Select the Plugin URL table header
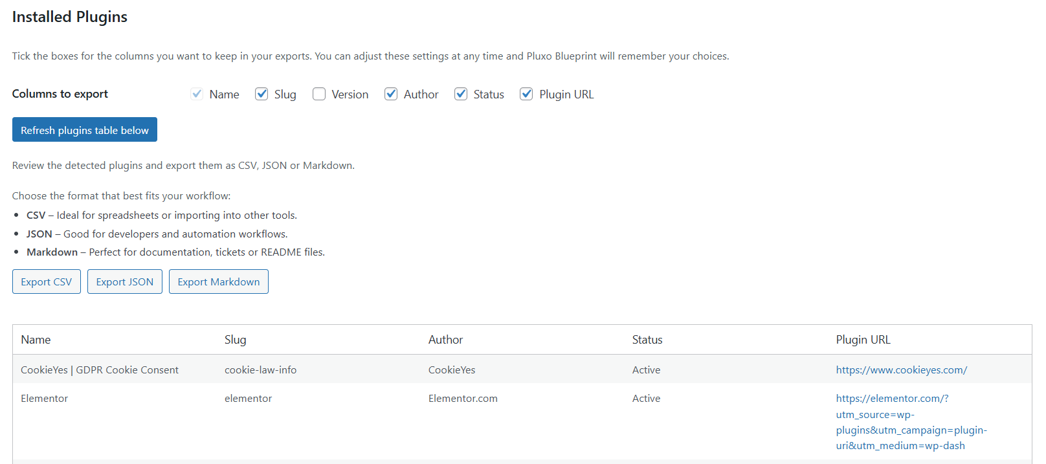1046x464 pixels. click(863, 340)
